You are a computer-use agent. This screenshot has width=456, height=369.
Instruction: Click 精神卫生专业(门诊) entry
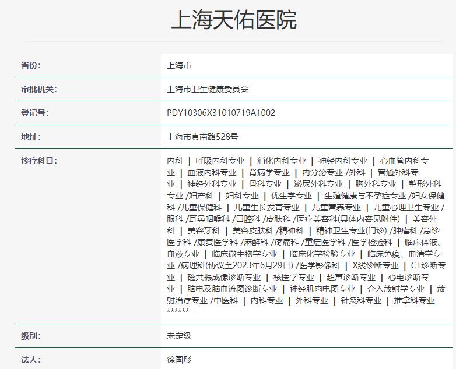pyautogui.click(x=352, y=230)
